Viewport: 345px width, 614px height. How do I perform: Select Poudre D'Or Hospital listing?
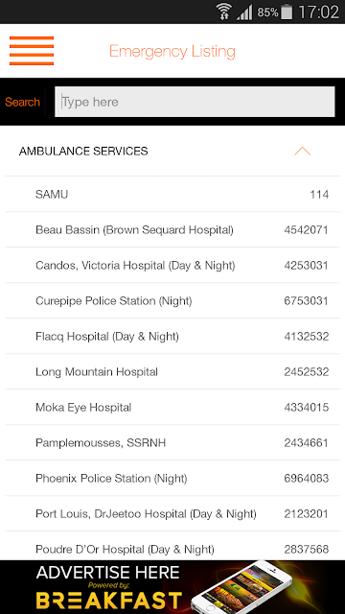point(172,546)
